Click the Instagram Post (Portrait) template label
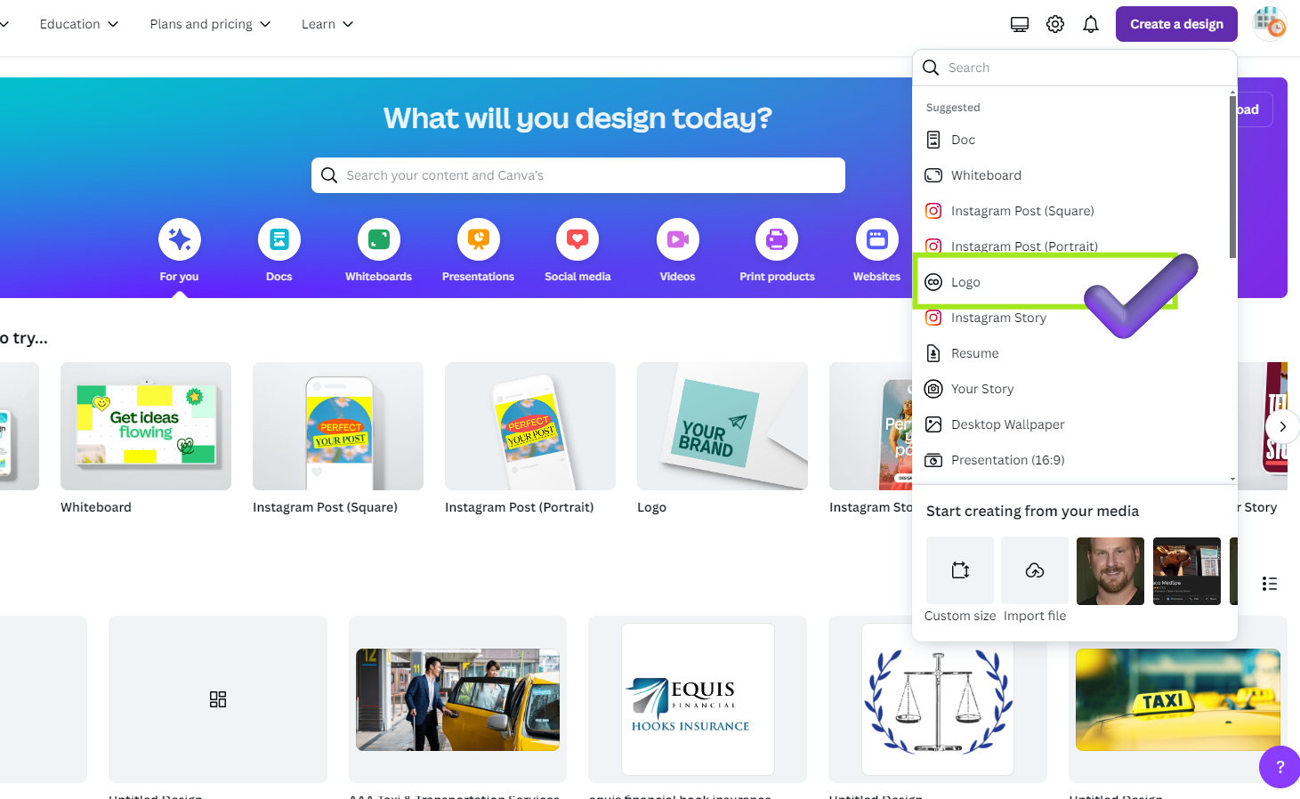 pos(520,507)
